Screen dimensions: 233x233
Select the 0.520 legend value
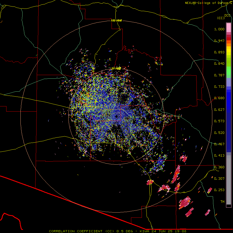[219, 133]
